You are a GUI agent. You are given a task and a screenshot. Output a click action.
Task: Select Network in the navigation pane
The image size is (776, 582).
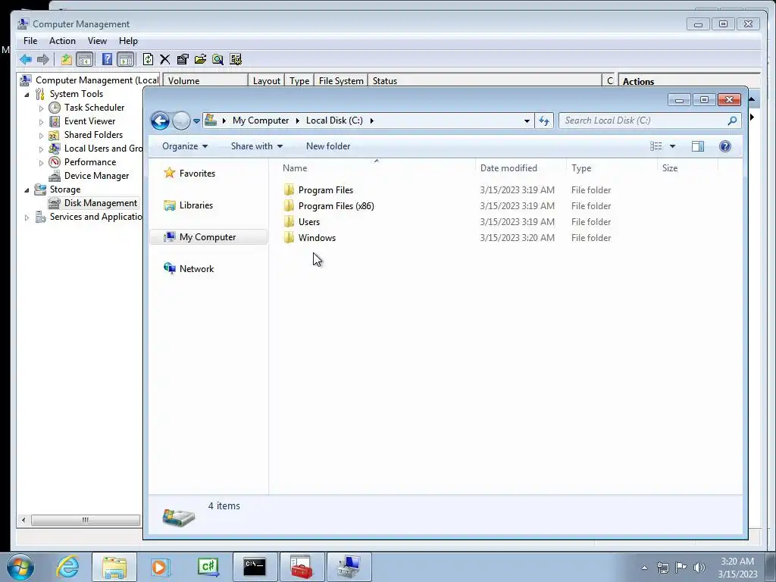click(196, 269)
